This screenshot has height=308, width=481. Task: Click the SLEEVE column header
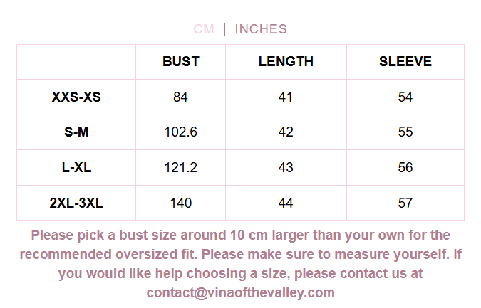coord(405,61)
